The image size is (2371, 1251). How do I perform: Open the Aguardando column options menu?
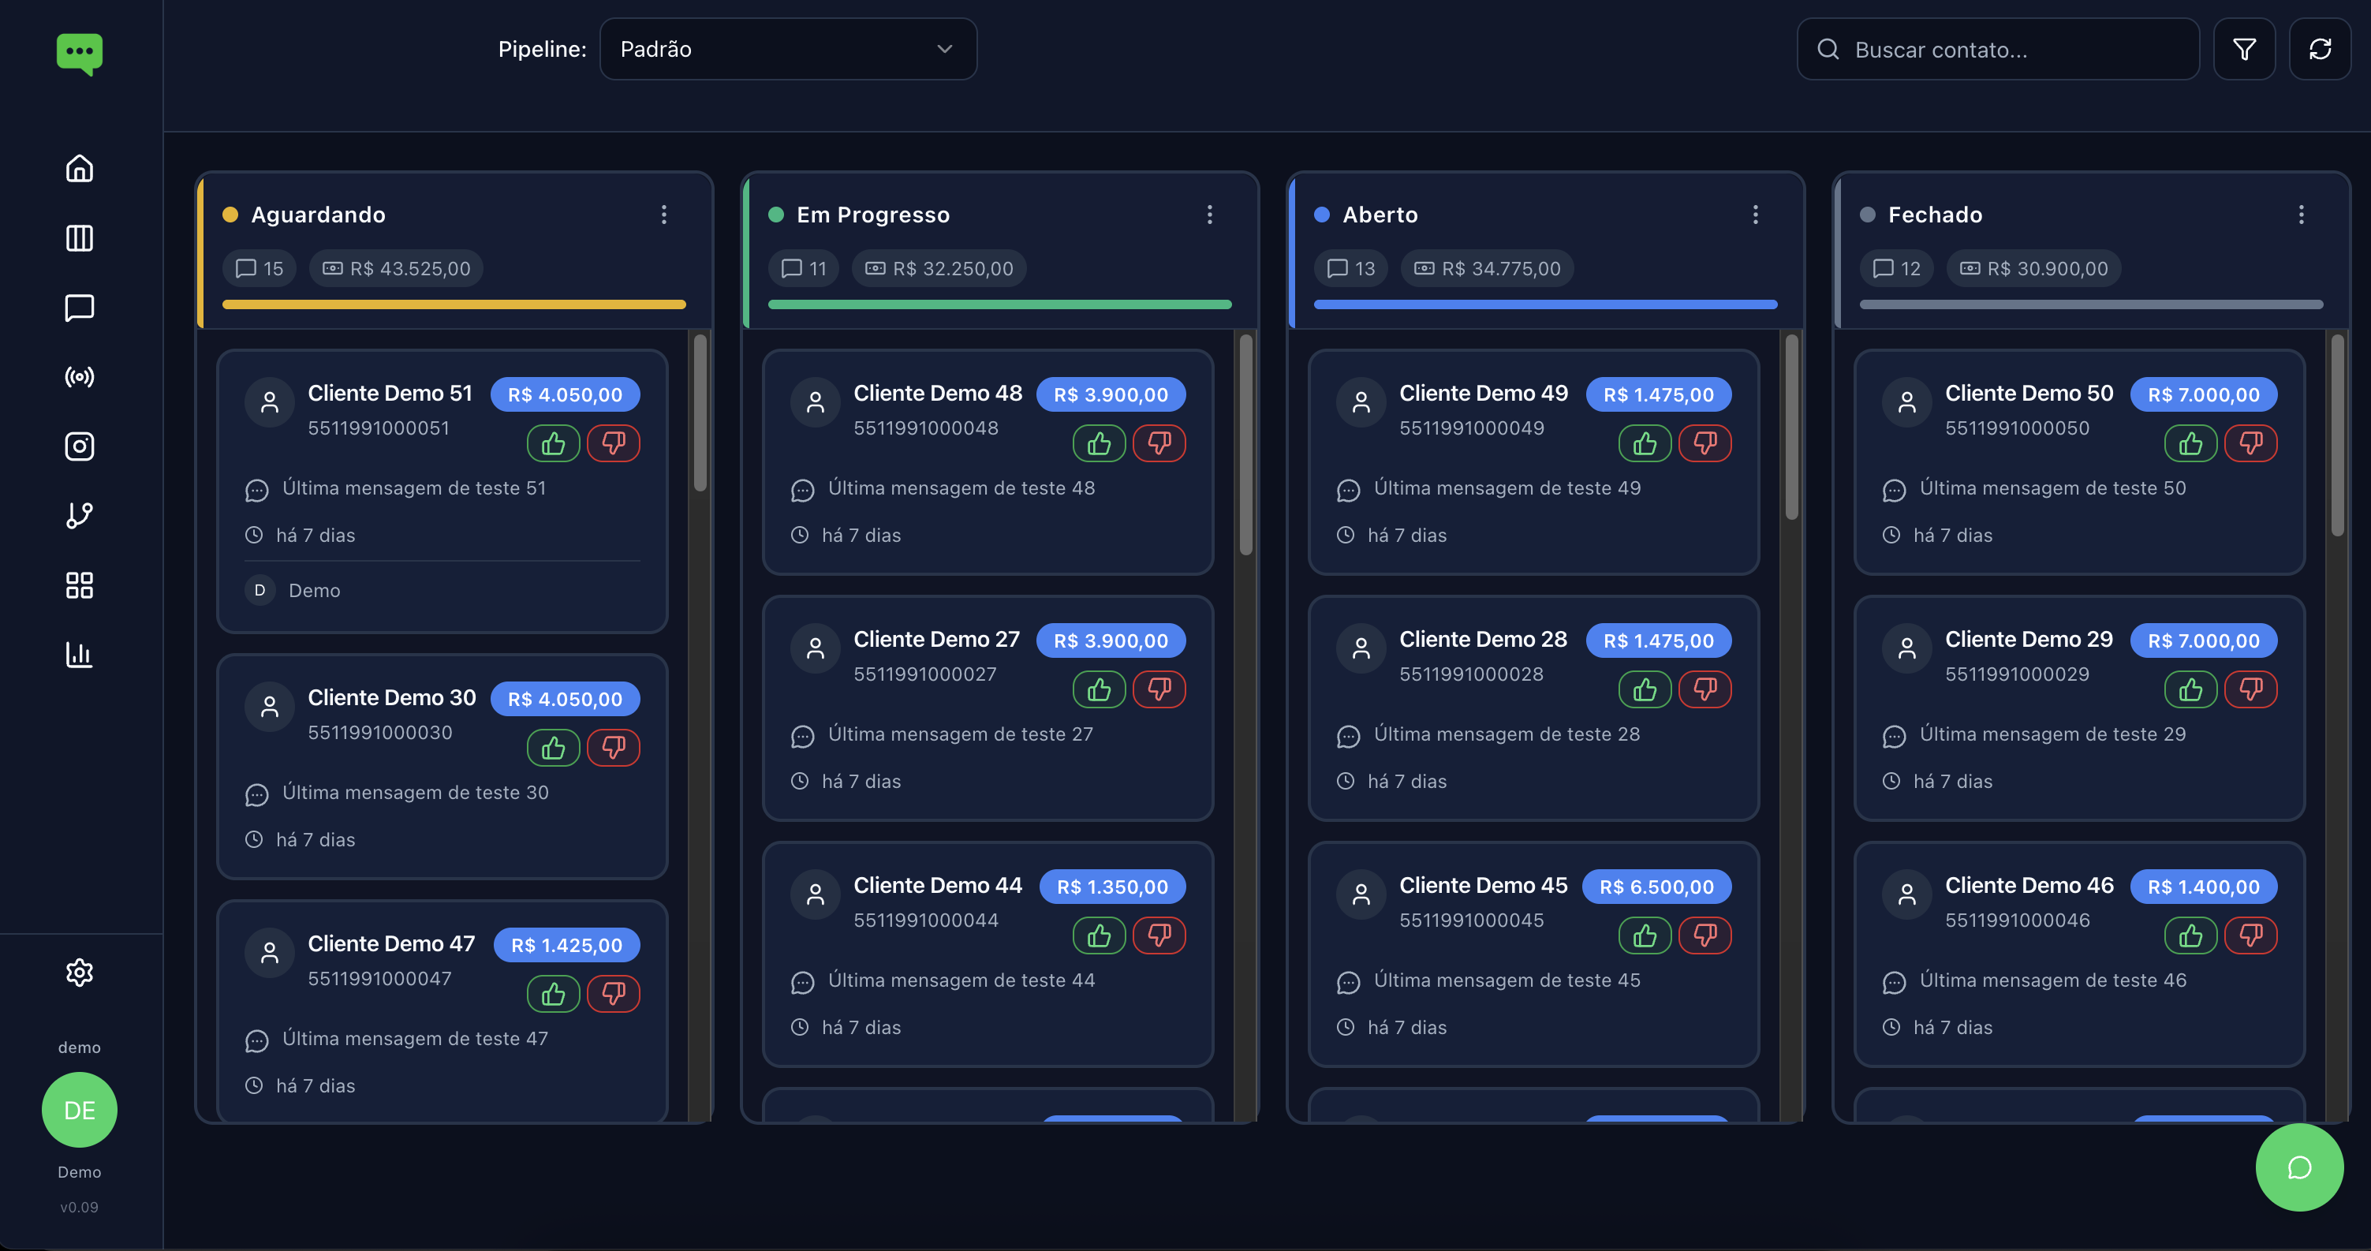(665, 215)
